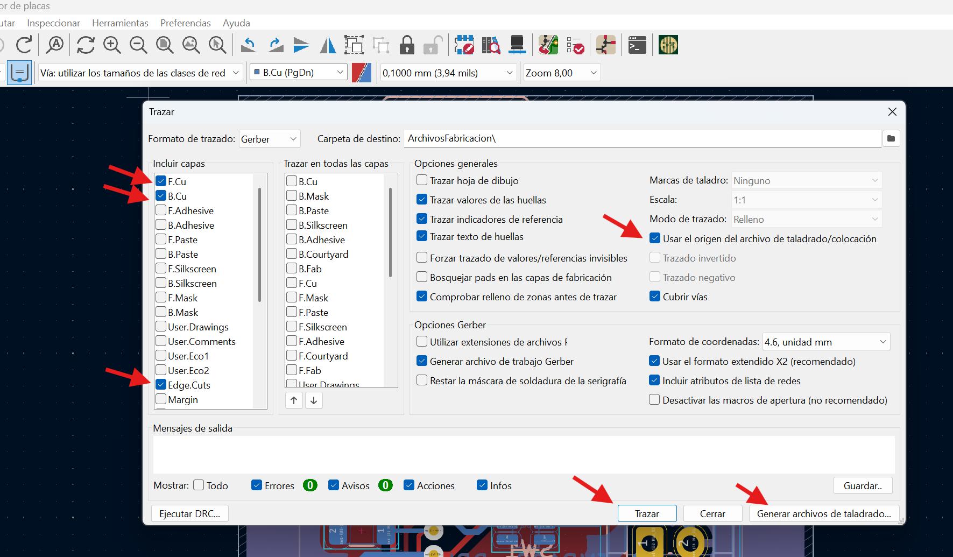Mirror selection with the flip-horizontal triangles icon

click(x=328, y=45)
